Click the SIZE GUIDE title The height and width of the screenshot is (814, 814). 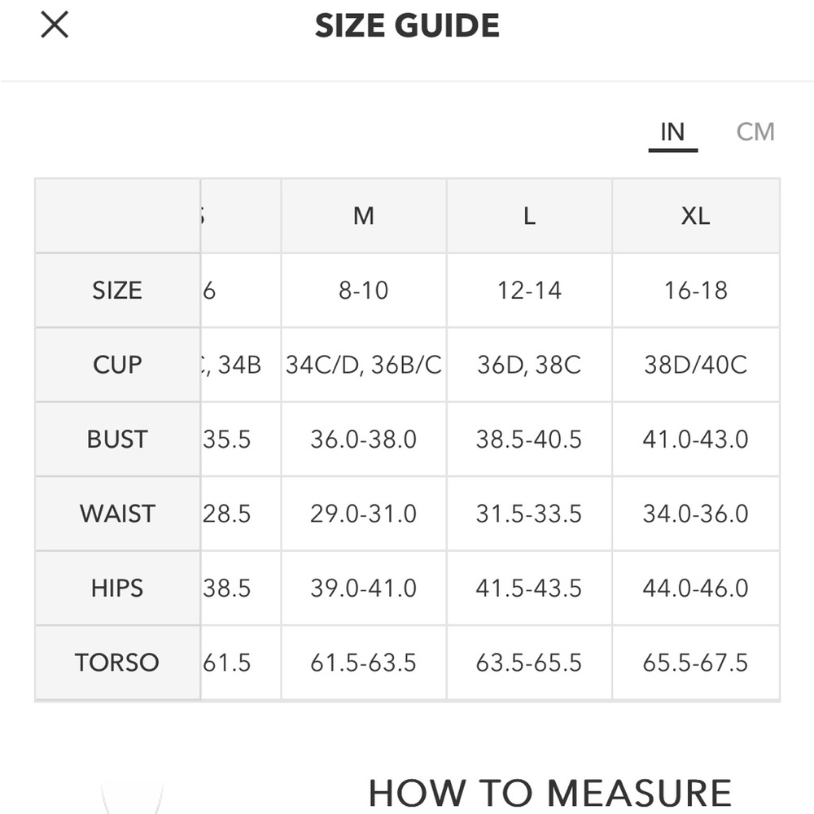pyautogui.click(x=407, y=25)
